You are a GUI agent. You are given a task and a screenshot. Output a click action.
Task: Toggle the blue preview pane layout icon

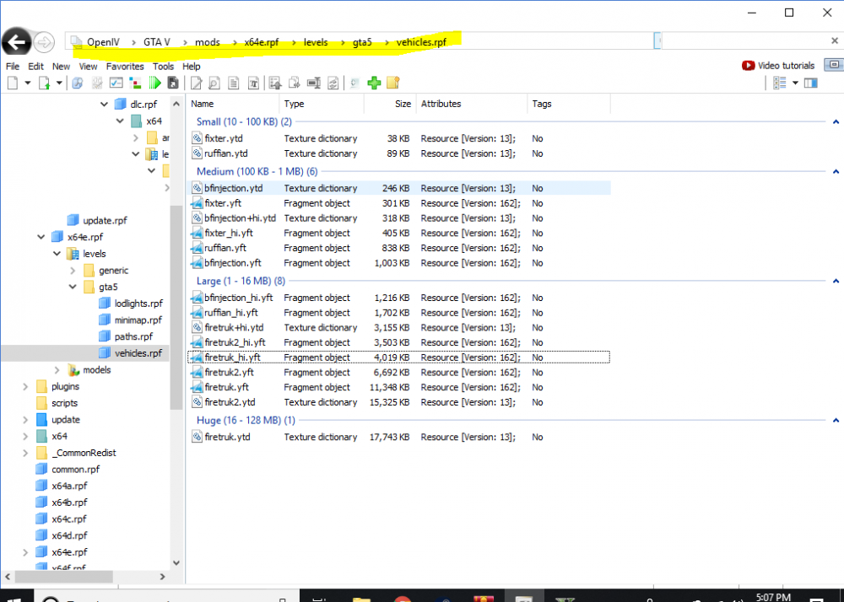click(x=810, y=83)
